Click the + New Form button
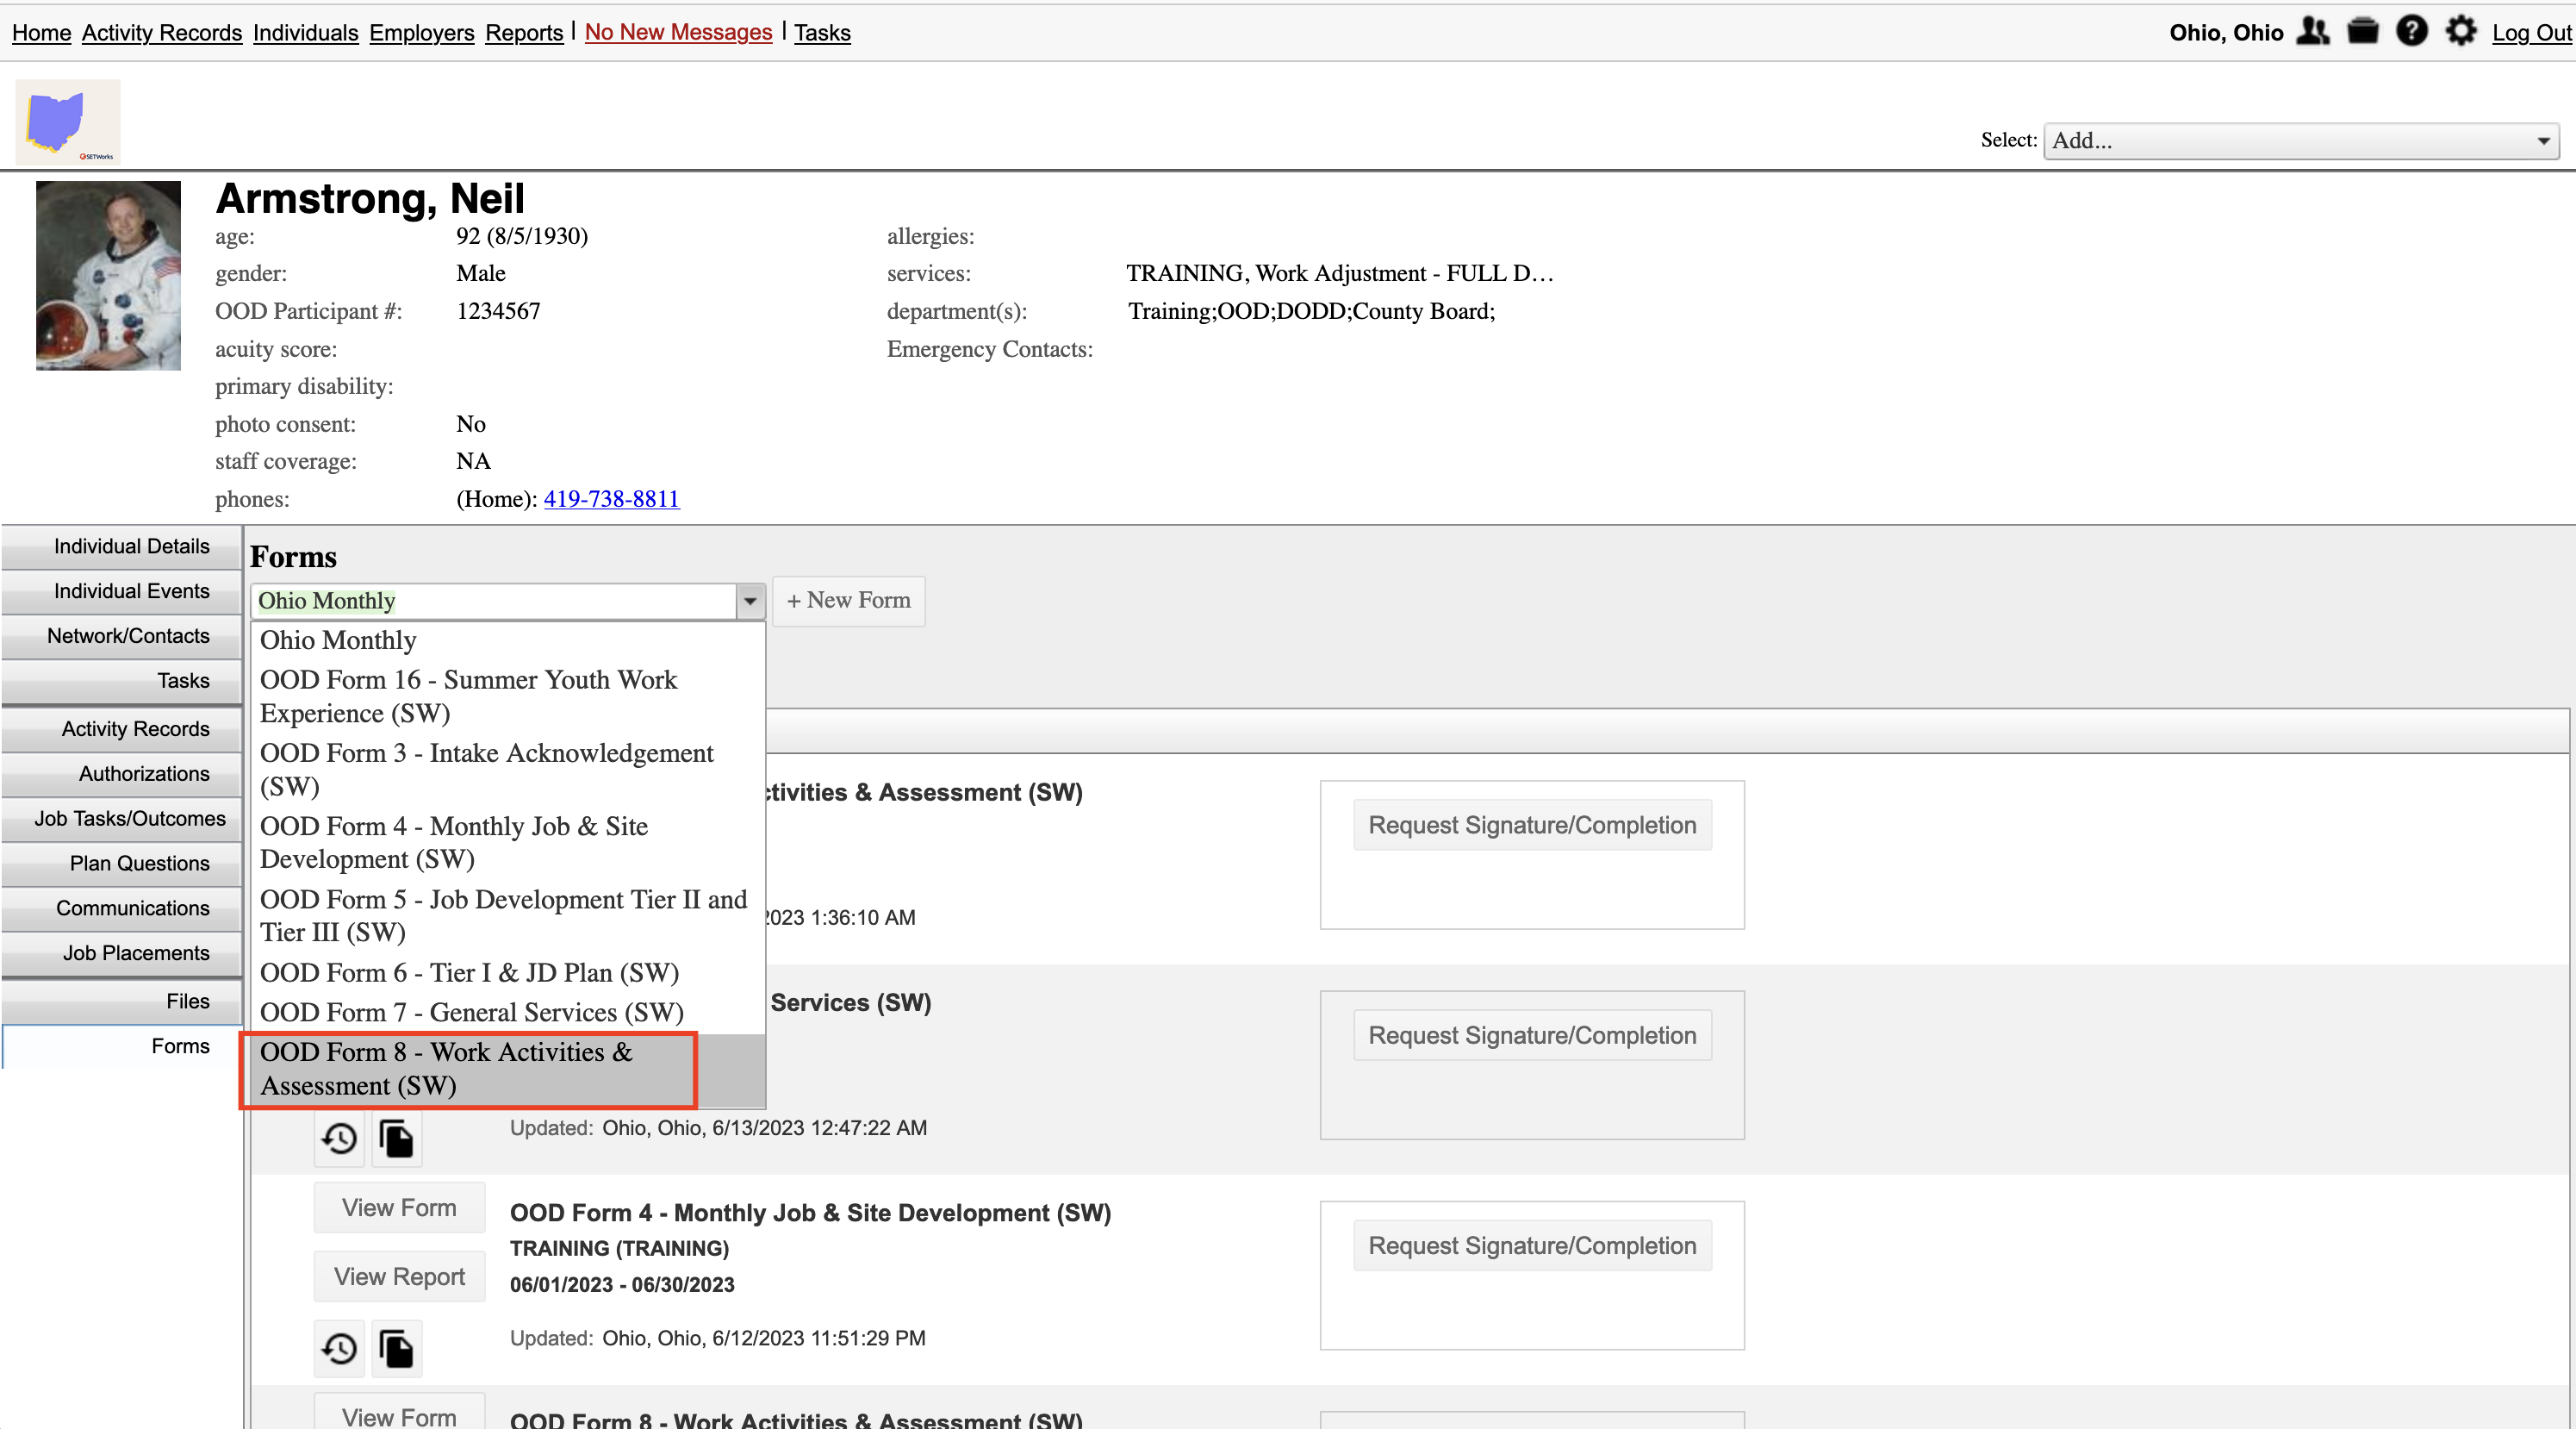Viewport: 2576px width, 1429px height. pyautogui.click(x=849, y=601)
